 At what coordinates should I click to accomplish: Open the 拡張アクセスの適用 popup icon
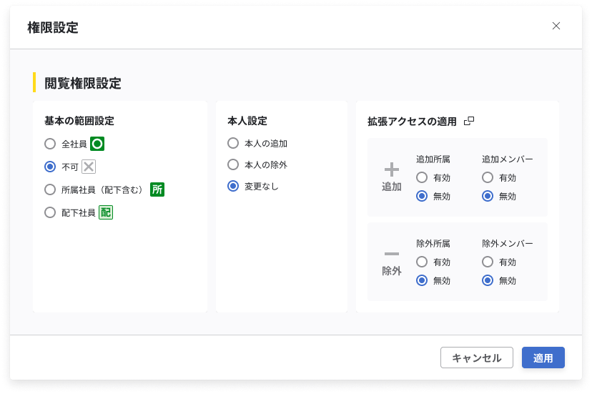coord(469,121)
